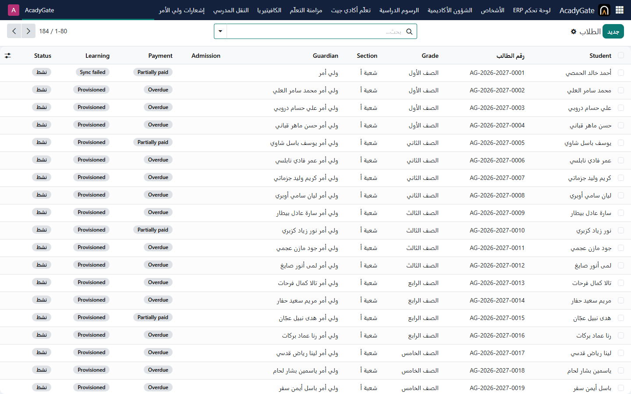Click guardian ولي أمر هدى نبيل عجّان
631x394 pixels.
(x=308, y=318)
